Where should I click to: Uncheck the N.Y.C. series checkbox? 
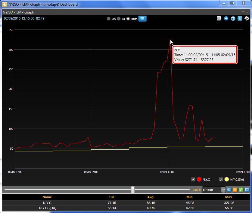click(x=193, y=179)
